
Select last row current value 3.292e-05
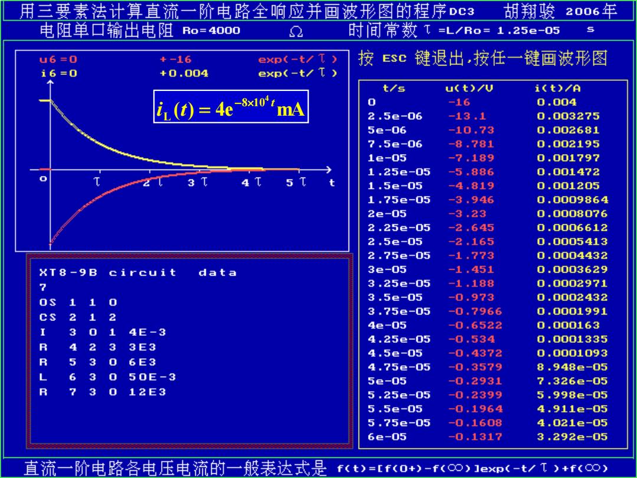pyautogui.click(x=572, y=437)
